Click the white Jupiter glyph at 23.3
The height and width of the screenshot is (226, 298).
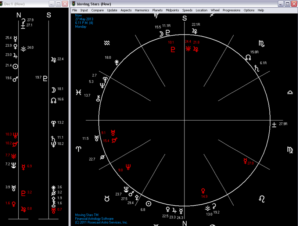click(x=174, y=211)
